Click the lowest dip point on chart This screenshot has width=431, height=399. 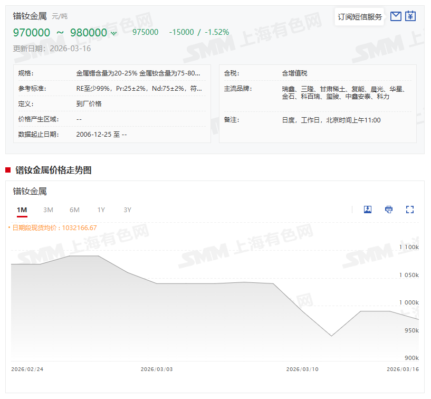tap(331, 336)
